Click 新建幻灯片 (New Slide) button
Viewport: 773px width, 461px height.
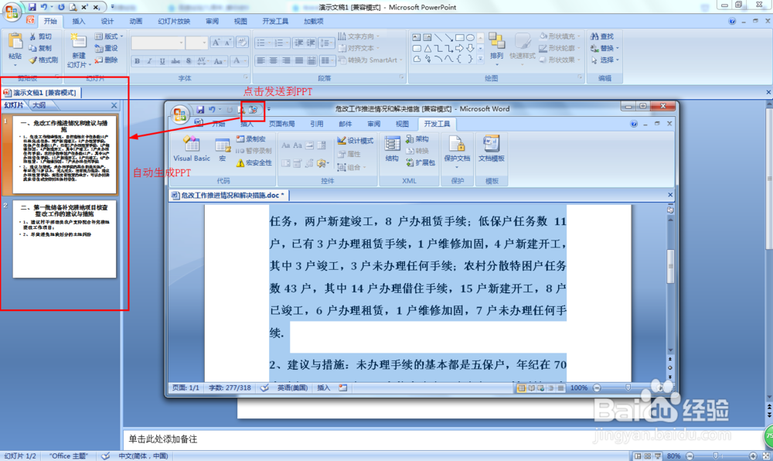pos(77,49)
